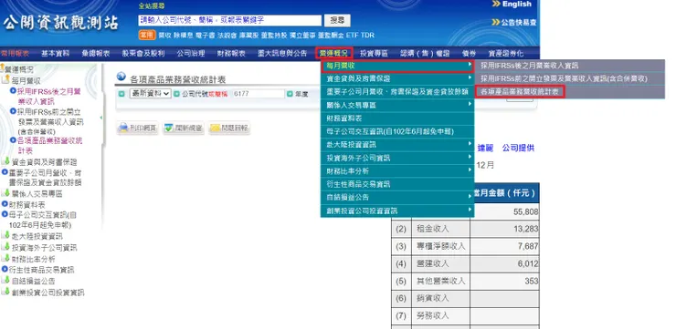Image resolution: width=676 pixels, height=329 pixels.
Task: Open 彙總報表 in top navigation bar
Action: coord(96,54)
